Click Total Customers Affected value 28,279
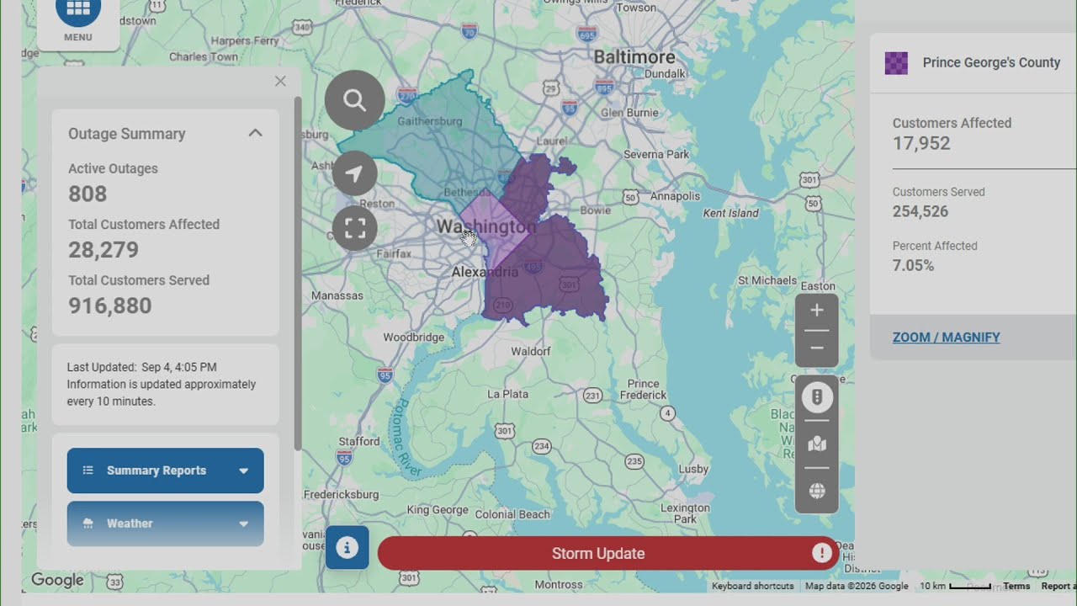This screenshot has height=606, width=1077. 103,250
